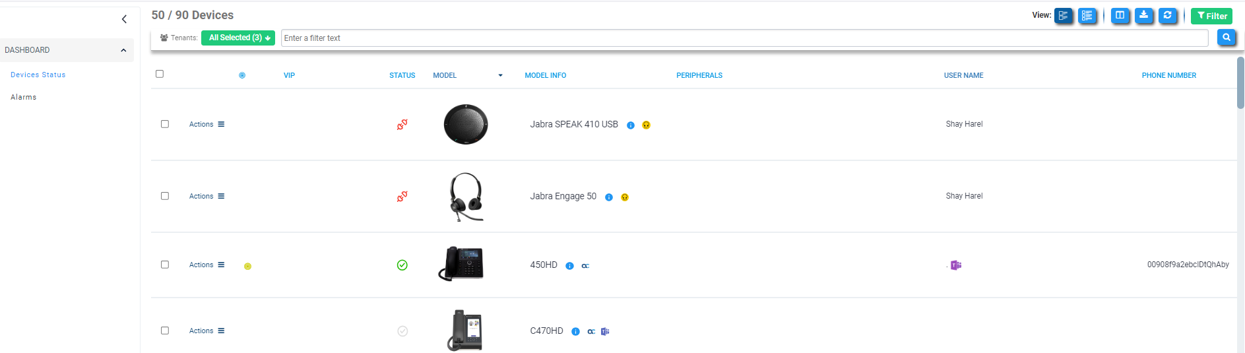
Task: Click the download/export devices icon
Action: [1143, 15]
